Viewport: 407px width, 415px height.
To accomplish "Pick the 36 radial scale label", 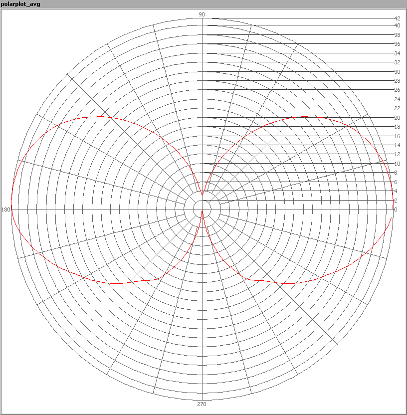I will tap(397, 44).
